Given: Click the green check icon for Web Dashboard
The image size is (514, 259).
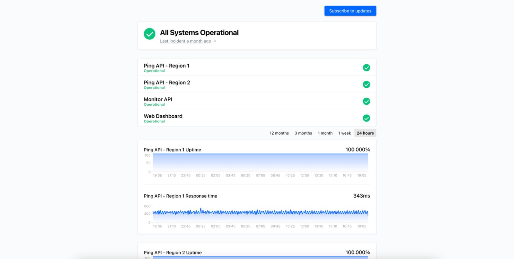Looking at the screenshot, I should click(366, 118).
